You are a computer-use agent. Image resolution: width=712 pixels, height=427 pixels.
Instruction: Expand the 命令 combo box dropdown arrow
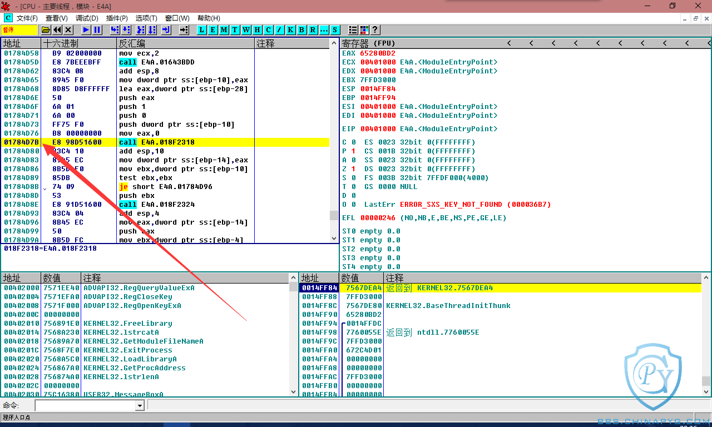pos(140,406)
